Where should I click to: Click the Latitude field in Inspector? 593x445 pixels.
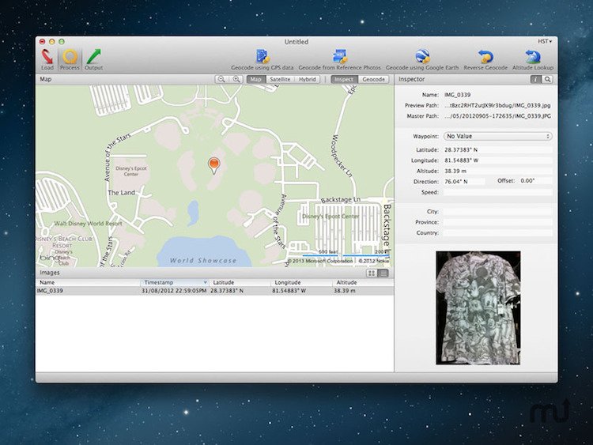(x=497, y=149)
